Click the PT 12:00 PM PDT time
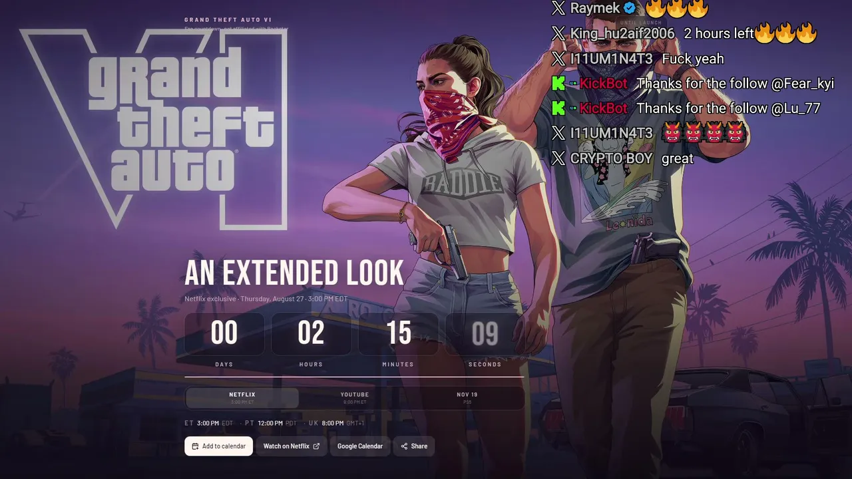Viewport: 852px width, 479px height. pyautogui.click(x=271, y=423)
